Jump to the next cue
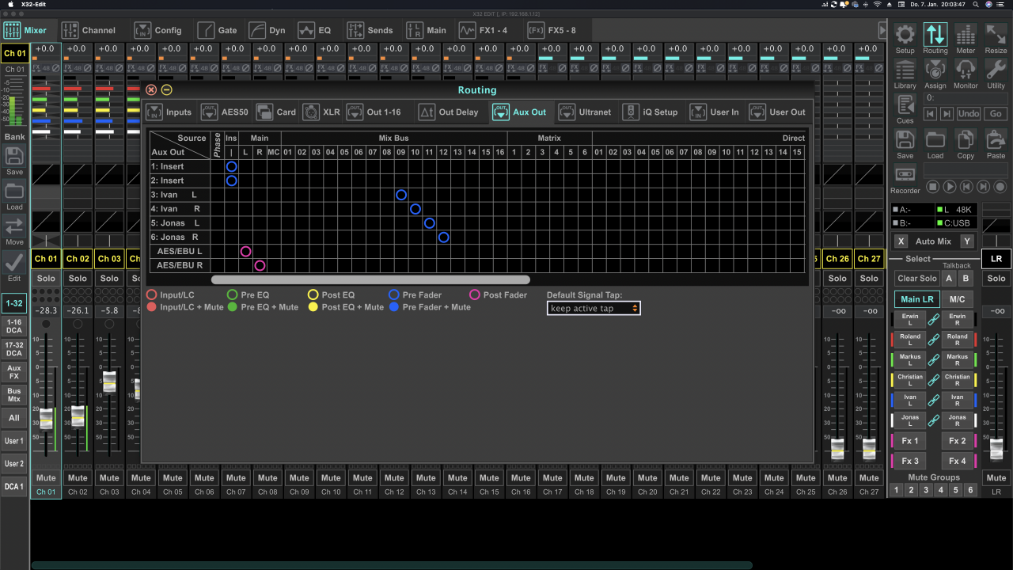The image size is (1013, 570). coord(948,114)
